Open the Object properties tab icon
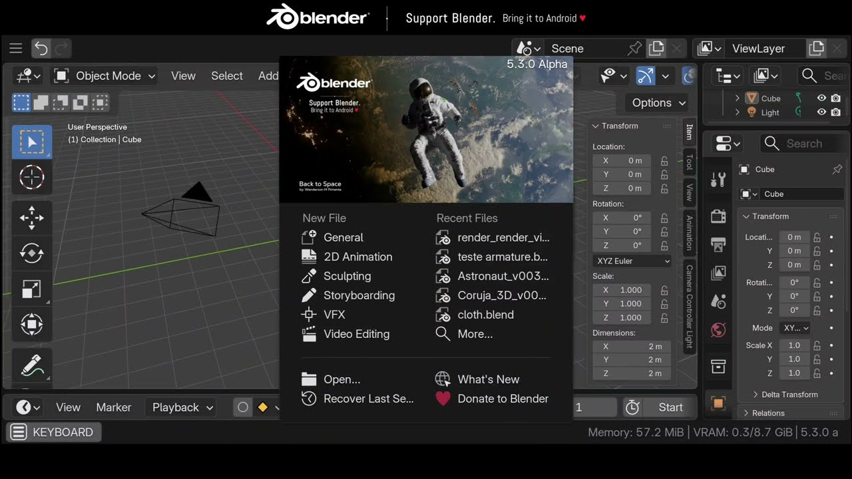The width and height of the screenshot is (852, 479). [718, 403]
